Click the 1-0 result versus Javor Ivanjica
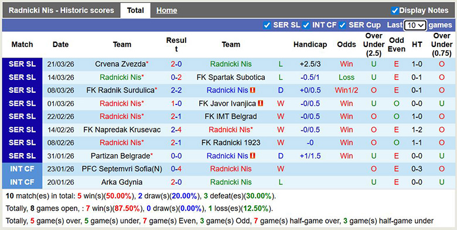Image resolution: width=457 pixels, height=230 pixels. pyautogui.click(x=176, y=103)
